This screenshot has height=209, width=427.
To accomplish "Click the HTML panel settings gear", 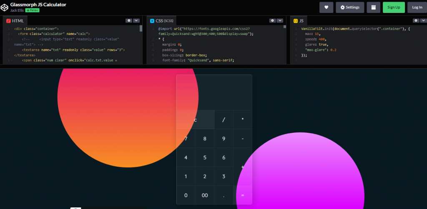I will [x=129, y=20].
